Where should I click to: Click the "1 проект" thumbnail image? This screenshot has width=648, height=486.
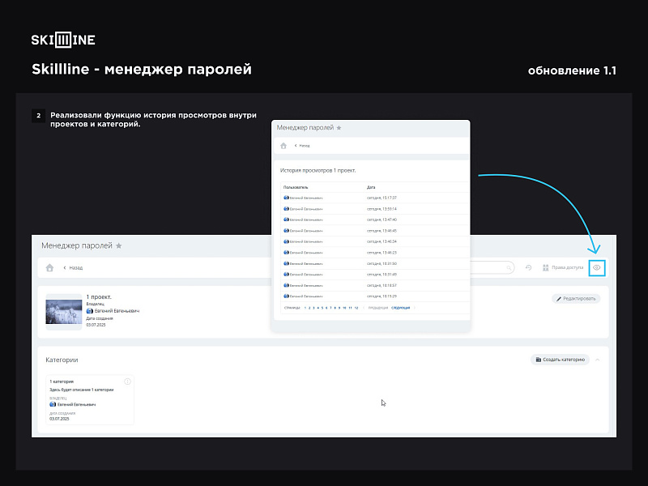pyautogui.click(x=63, y=311)
